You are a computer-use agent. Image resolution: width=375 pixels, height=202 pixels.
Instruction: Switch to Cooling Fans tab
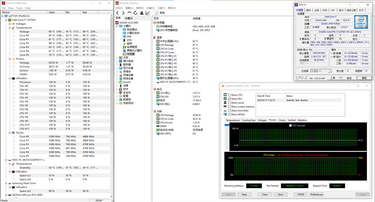[x=249, y=120]
